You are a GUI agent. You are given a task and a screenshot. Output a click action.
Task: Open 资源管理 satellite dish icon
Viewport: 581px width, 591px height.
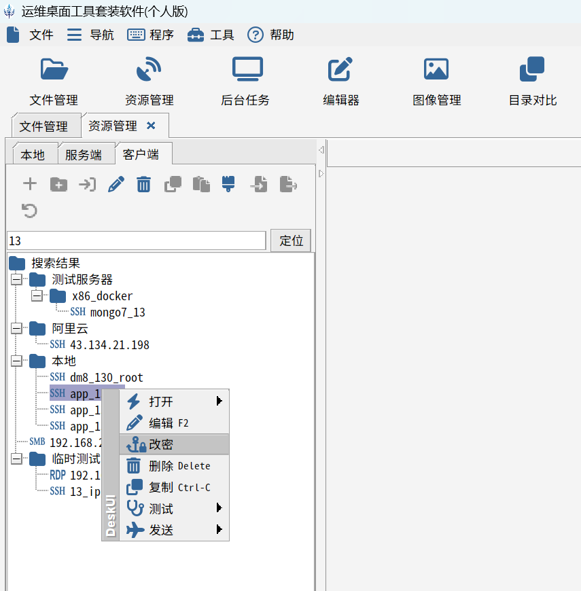click(149, 69)
